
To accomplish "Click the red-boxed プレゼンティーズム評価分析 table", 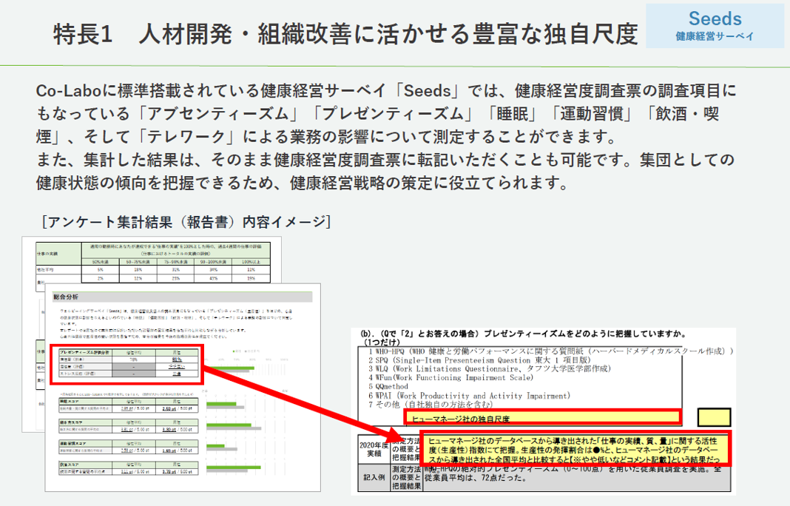I will pos(124,362).
